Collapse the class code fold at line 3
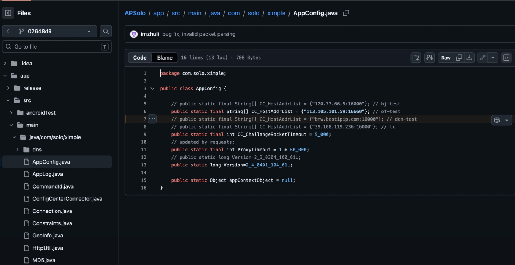 153,89
